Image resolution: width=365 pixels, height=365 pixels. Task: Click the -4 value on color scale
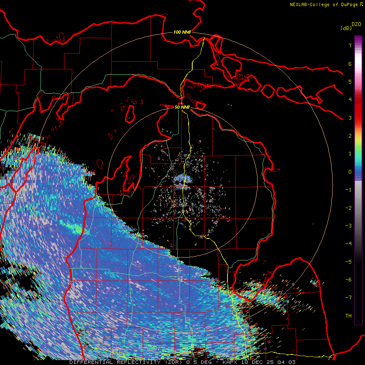[x=348, y=244]
